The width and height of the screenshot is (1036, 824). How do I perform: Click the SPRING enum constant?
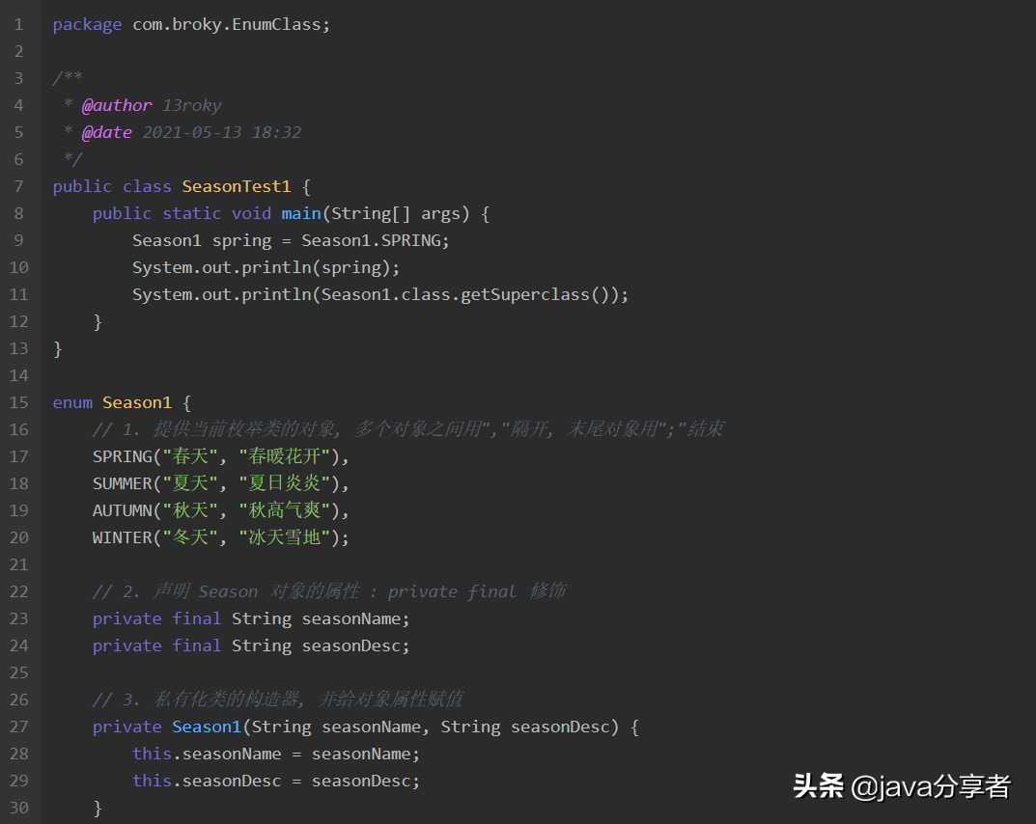[123, 457]
